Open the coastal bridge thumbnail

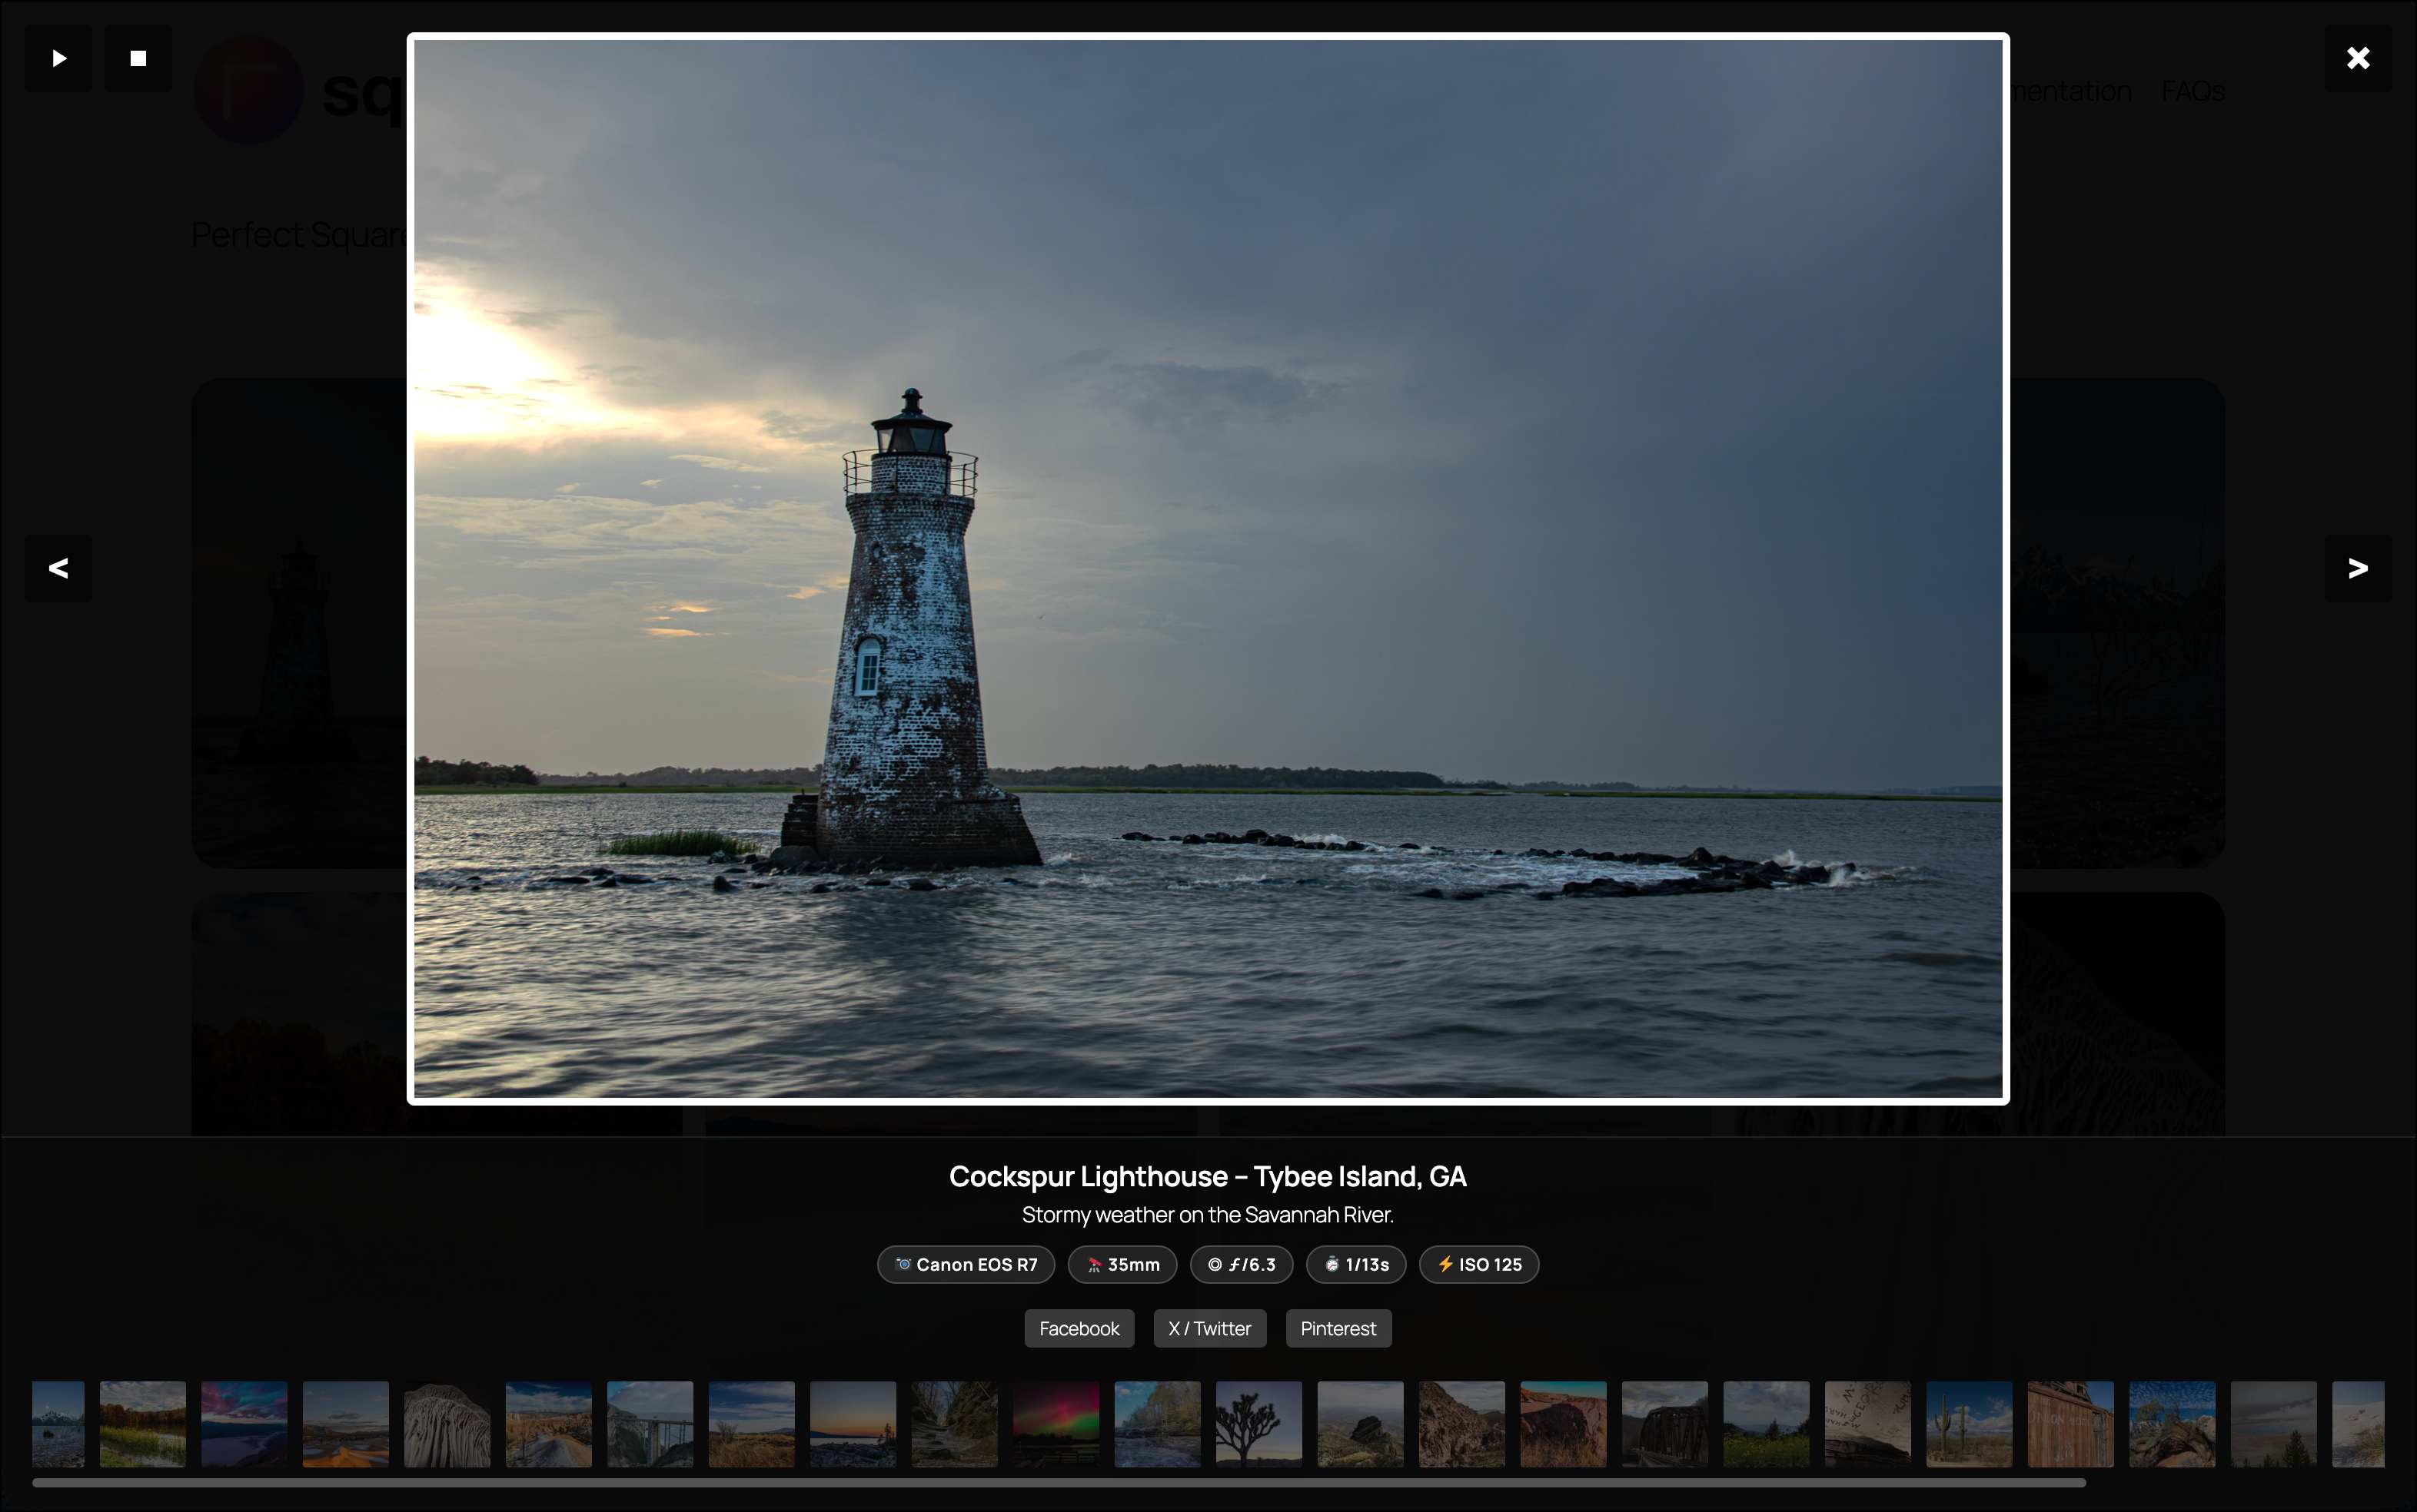pyautogui.click(x=650, y=1424)
